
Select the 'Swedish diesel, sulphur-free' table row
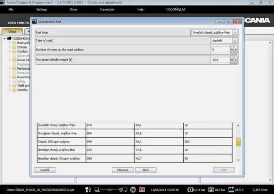pos(135,125)
